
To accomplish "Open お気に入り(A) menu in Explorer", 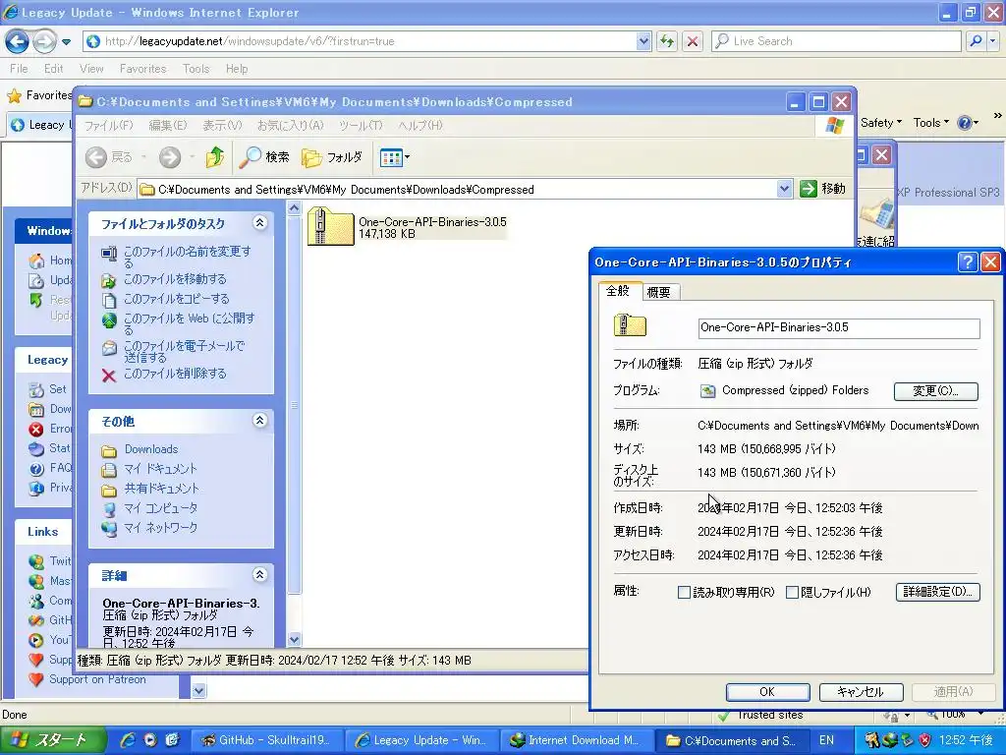I will [x=291, y=125].
